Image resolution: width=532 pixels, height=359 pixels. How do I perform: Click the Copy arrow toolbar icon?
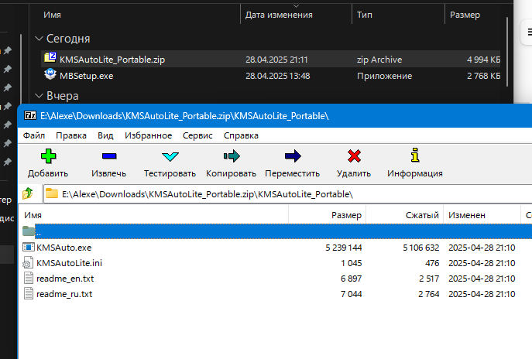click(232, 157)
